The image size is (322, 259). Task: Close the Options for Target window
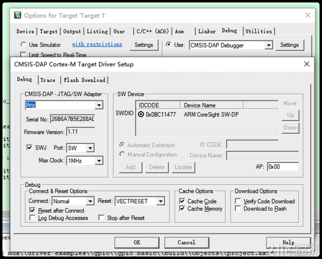tap(308, 15)
